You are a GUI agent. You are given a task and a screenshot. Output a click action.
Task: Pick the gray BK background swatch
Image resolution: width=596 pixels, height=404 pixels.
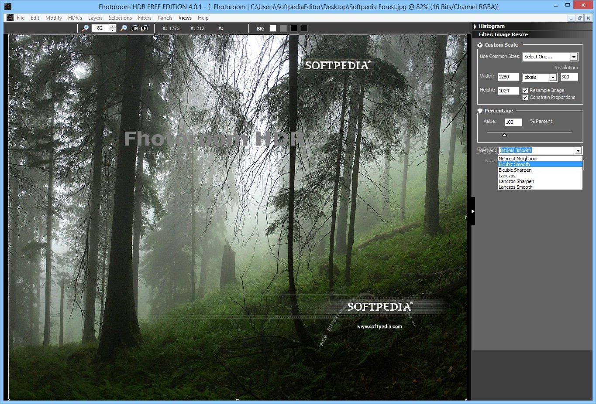(283, 28)
